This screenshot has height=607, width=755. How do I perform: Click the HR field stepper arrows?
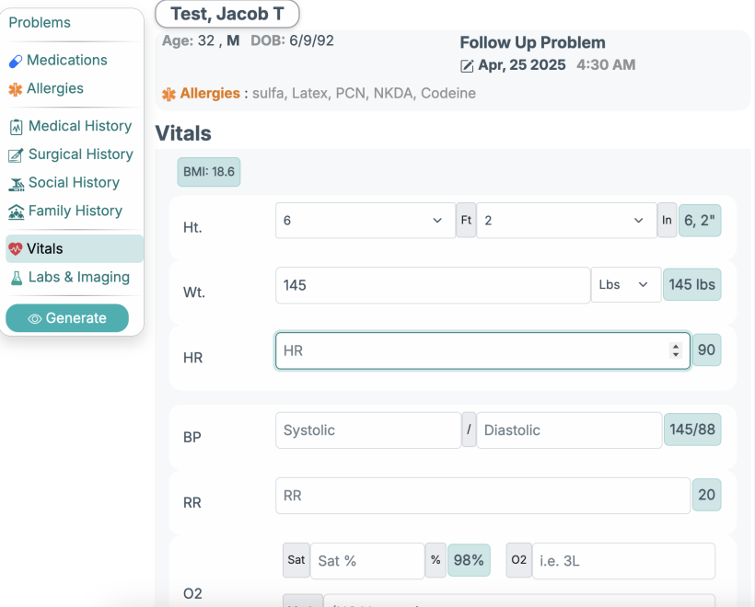click(x=676, y=350)
